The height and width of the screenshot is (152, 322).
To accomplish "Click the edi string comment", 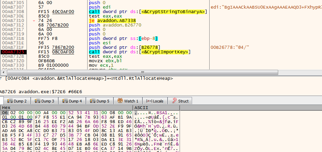I will click(x=266, y=7).
